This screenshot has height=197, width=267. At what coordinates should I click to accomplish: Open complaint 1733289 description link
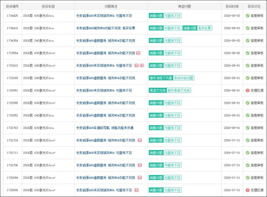tap(106, 78)
